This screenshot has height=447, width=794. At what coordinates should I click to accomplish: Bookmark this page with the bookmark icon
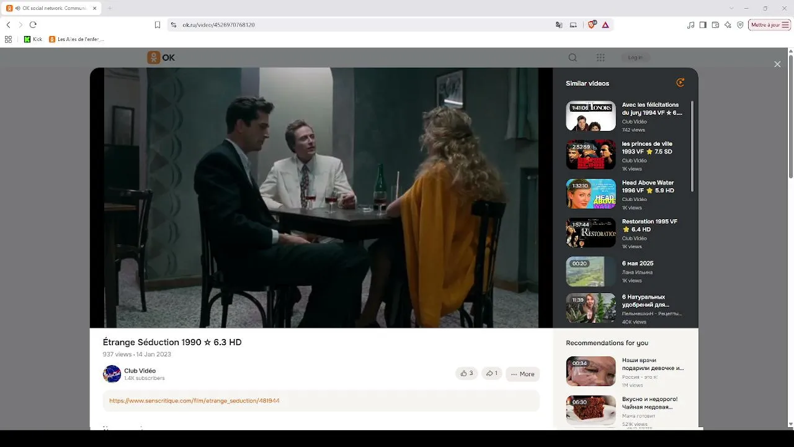(x=158, y=25)
